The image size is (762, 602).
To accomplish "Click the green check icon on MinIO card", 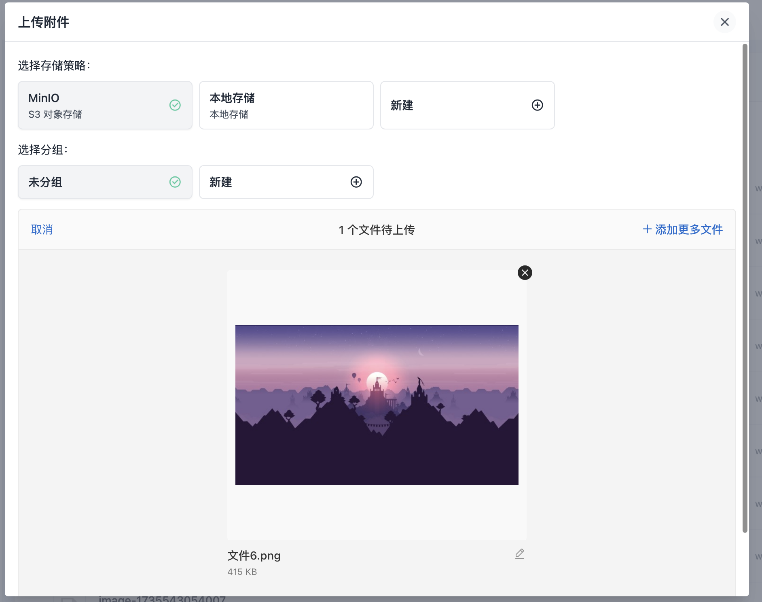I will pyautogui.click(x=175, y=105).
